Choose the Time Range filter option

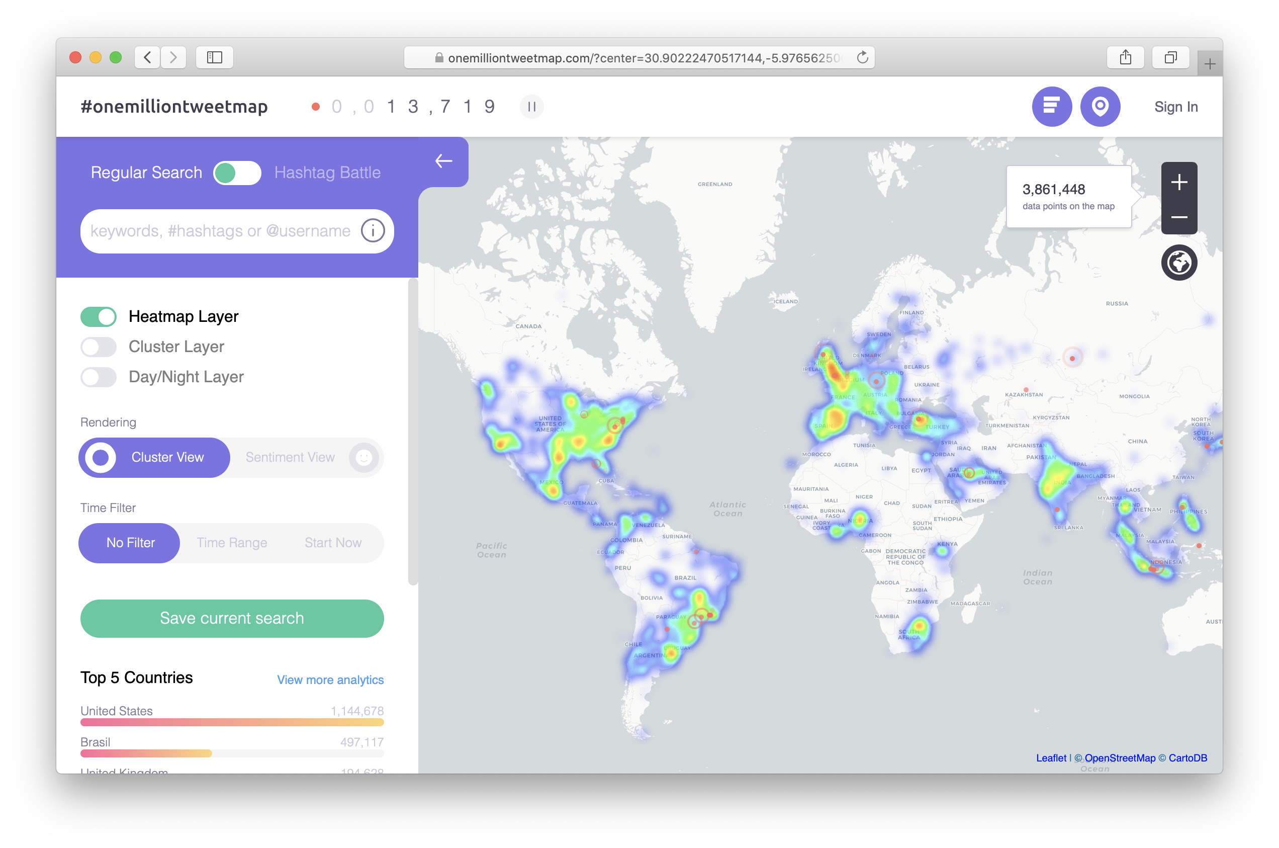point(232,542)
